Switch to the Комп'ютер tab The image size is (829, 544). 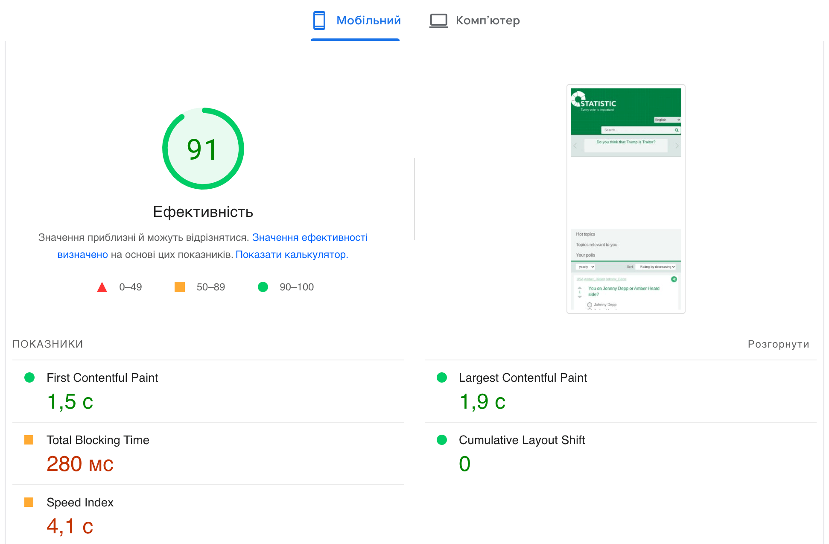488,20
